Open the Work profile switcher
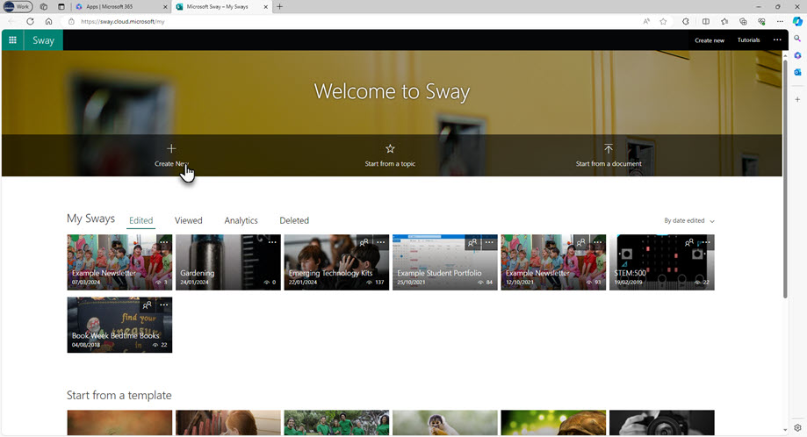This screenshot has width=807, height=437. click(18, 7)
